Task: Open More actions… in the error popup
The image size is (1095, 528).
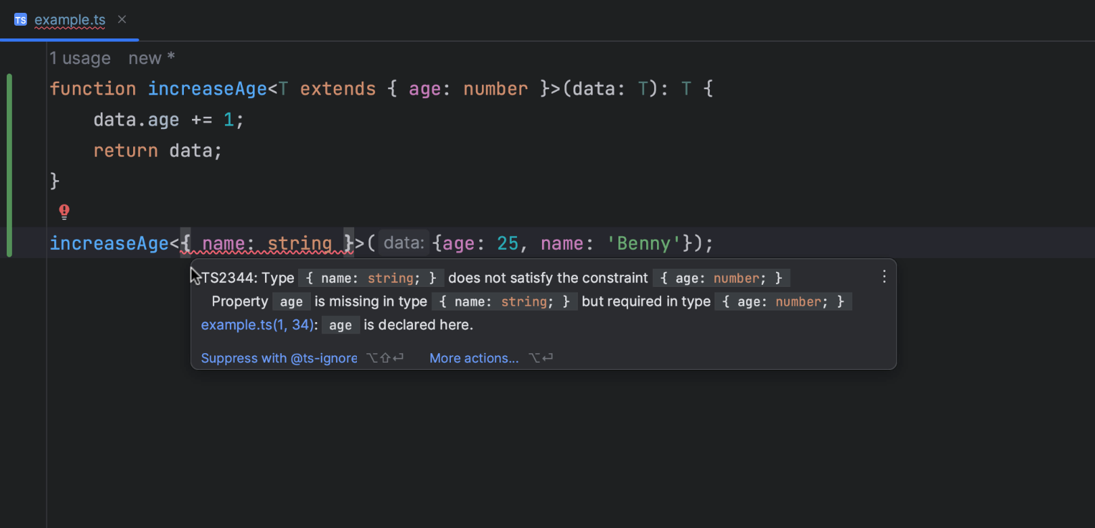Action: 474,359
